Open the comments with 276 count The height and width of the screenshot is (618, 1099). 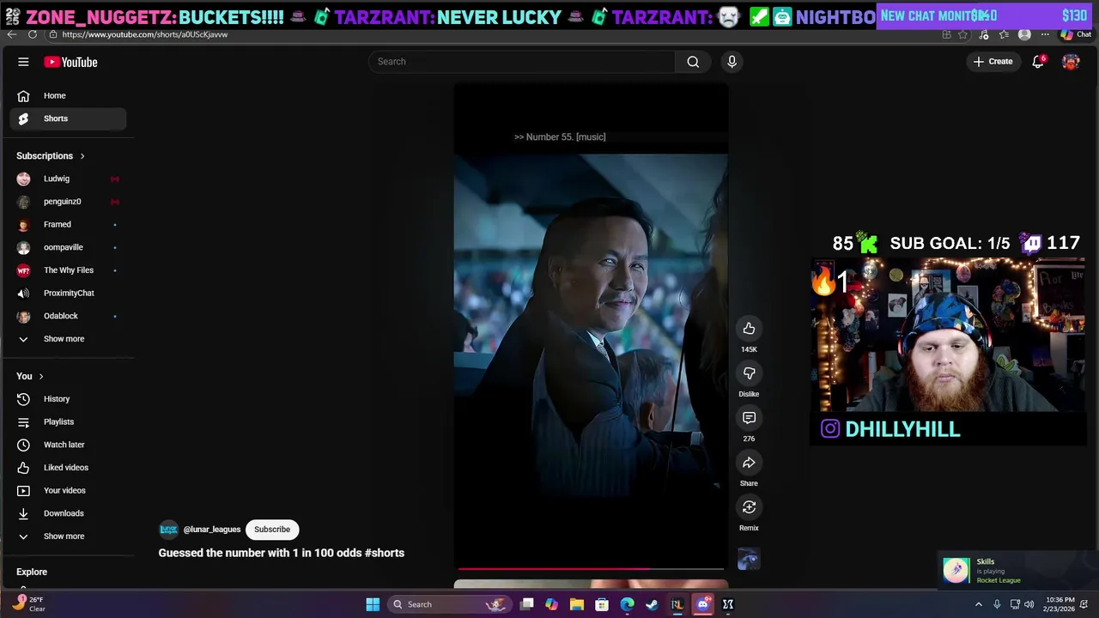749,418
